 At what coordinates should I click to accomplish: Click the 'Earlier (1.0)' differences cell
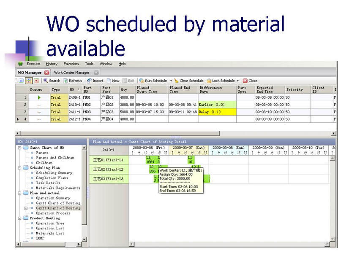217,105
